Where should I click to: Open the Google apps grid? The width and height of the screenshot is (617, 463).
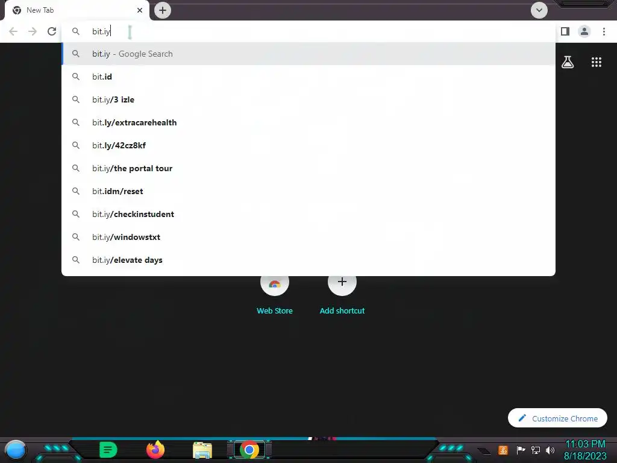(597, 62)
